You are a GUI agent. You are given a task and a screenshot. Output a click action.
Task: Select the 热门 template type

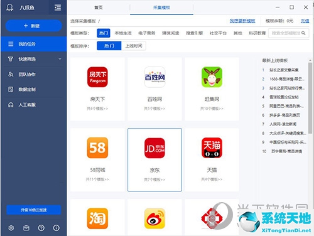tap(104, 33)
